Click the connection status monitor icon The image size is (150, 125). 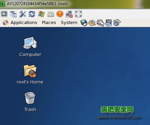tap(4, 14)
